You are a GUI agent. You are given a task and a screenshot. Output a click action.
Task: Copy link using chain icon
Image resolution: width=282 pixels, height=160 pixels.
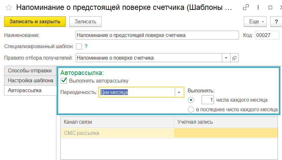pyautogui.click(x=246, y=7)
